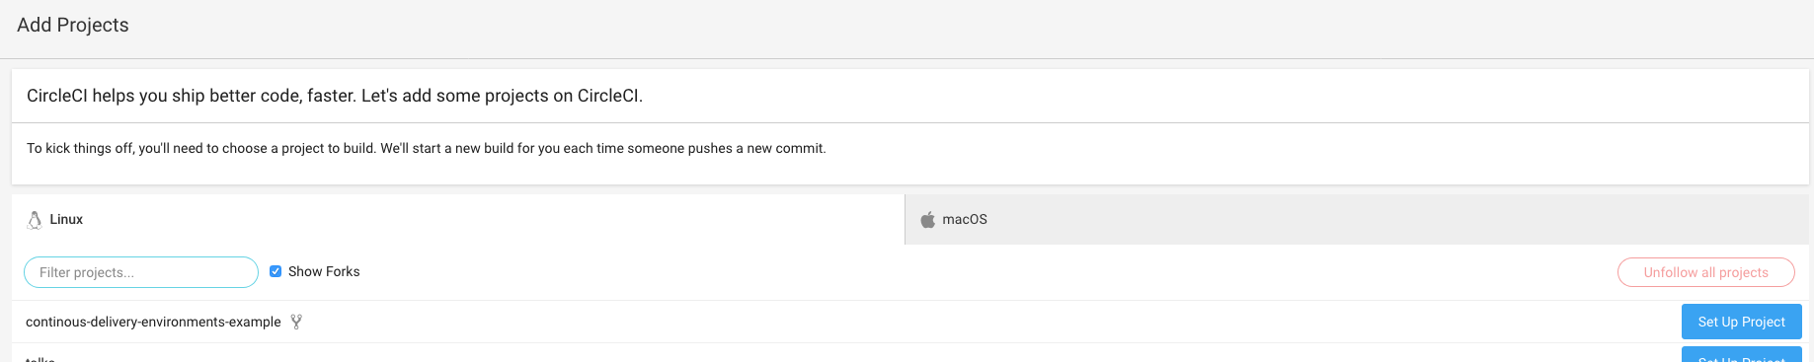1814x362 pixels.
Task: Click empty area of macOS tab
Action: pyautogui.click(x=1382, y=219)
